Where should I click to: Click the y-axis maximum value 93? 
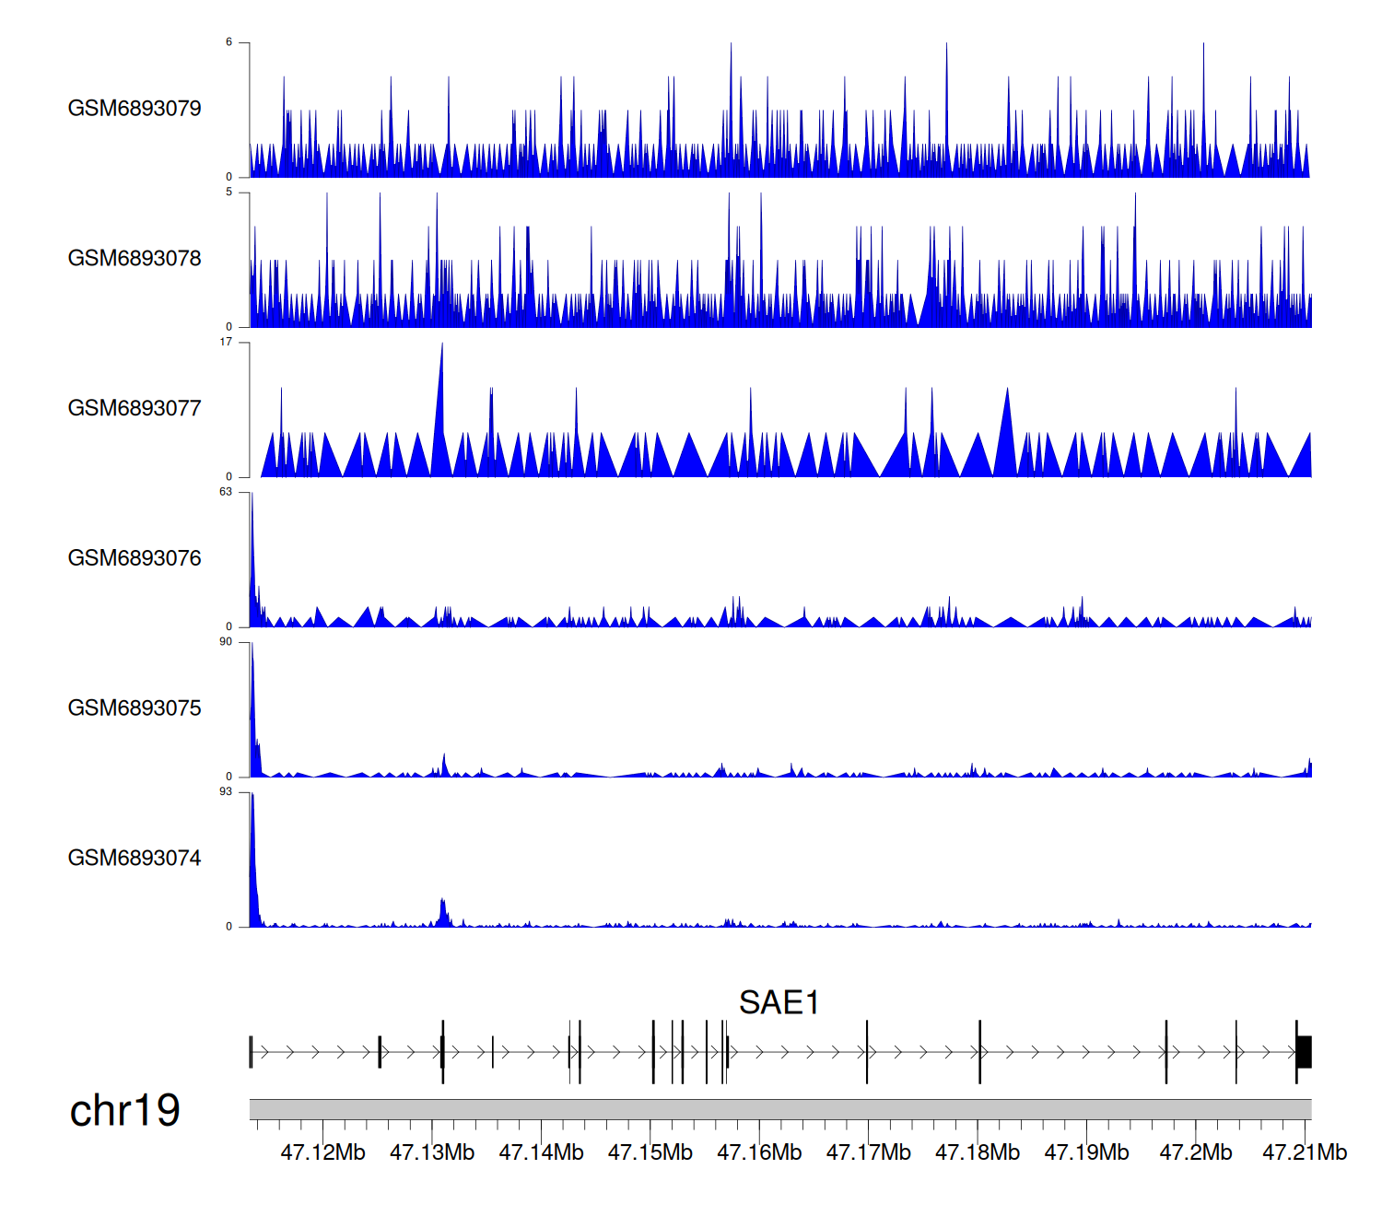[x=226, y=792]
